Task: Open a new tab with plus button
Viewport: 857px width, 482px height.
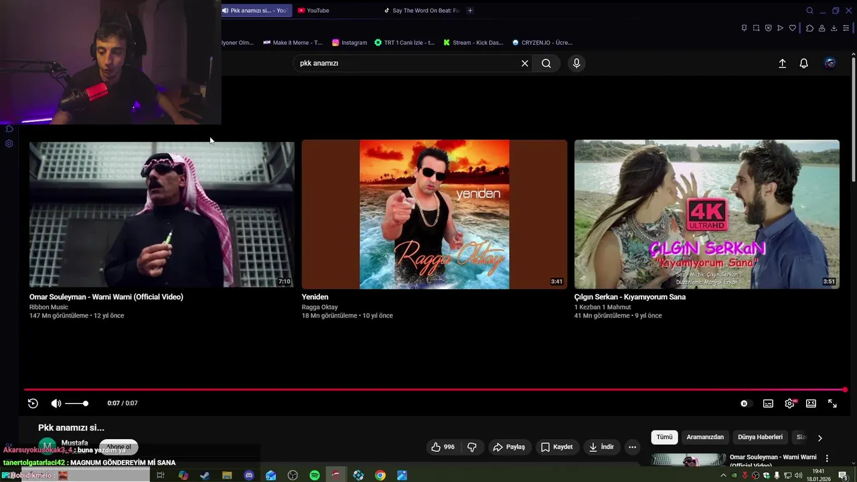Action: (x=470, y=10)
